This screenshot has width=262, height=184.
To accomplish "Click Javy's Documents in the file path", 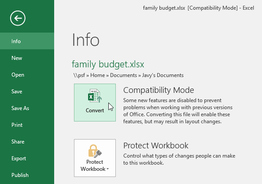I will coord(163,75).
